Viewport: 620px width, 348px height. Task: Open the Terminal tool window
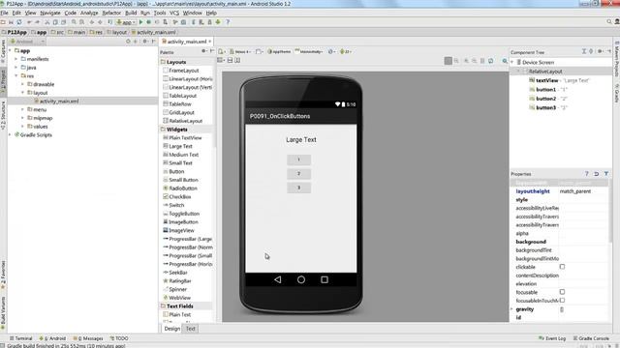(21, 338)
